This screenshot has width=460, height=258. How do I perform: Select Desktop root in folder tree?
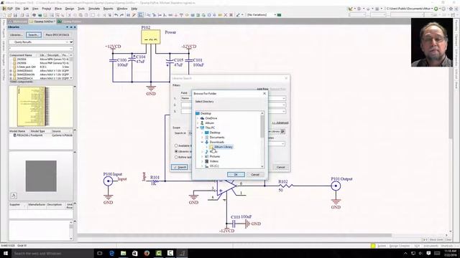(x=206, y=113)
